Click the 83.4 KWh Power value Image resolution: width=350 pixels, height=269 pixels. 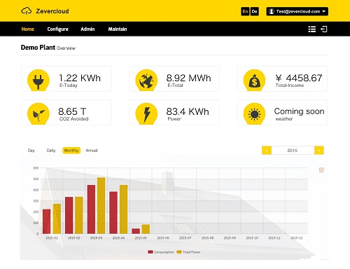pyautogui.click(x=188, y=111)
